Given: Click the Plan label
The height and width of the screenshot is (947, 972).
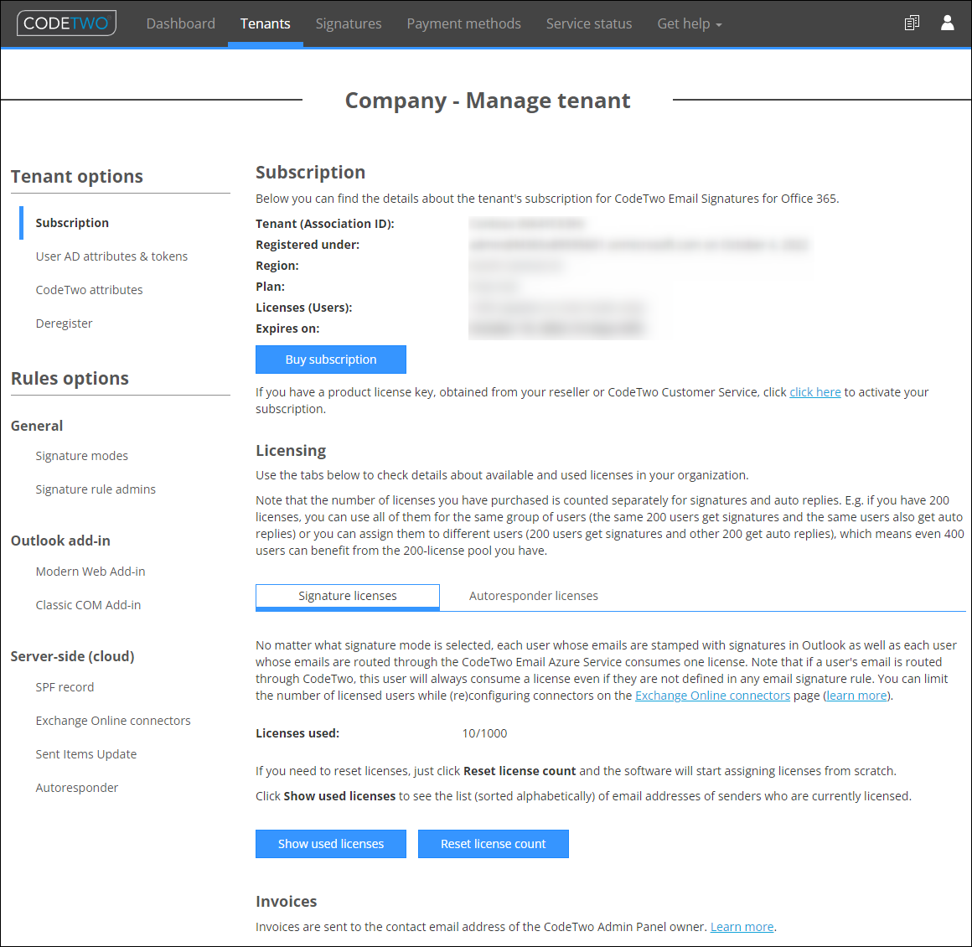Looking at the screenshot, I should 271,287.
